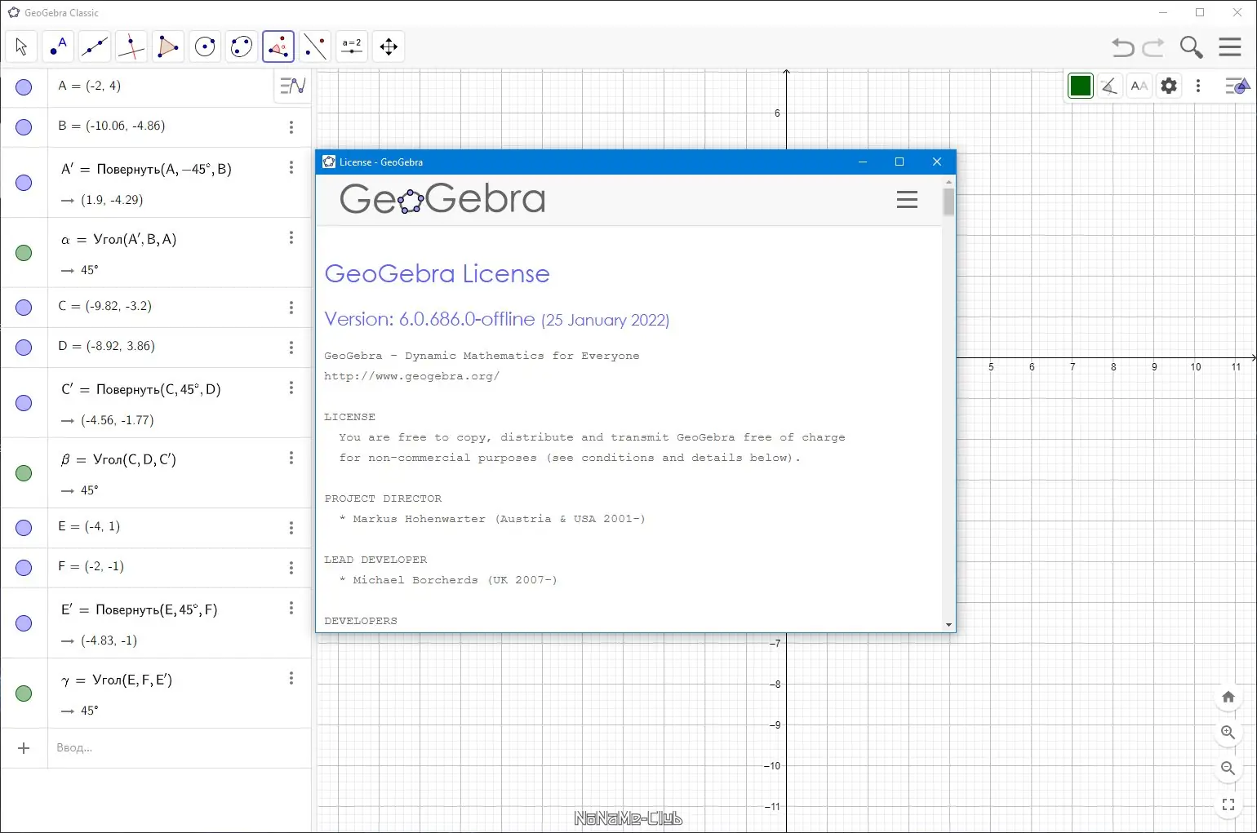The height and width of the screenshot is (833, 1257).
Task: Open more options dots in the style bar
Action: [1198, 86]
